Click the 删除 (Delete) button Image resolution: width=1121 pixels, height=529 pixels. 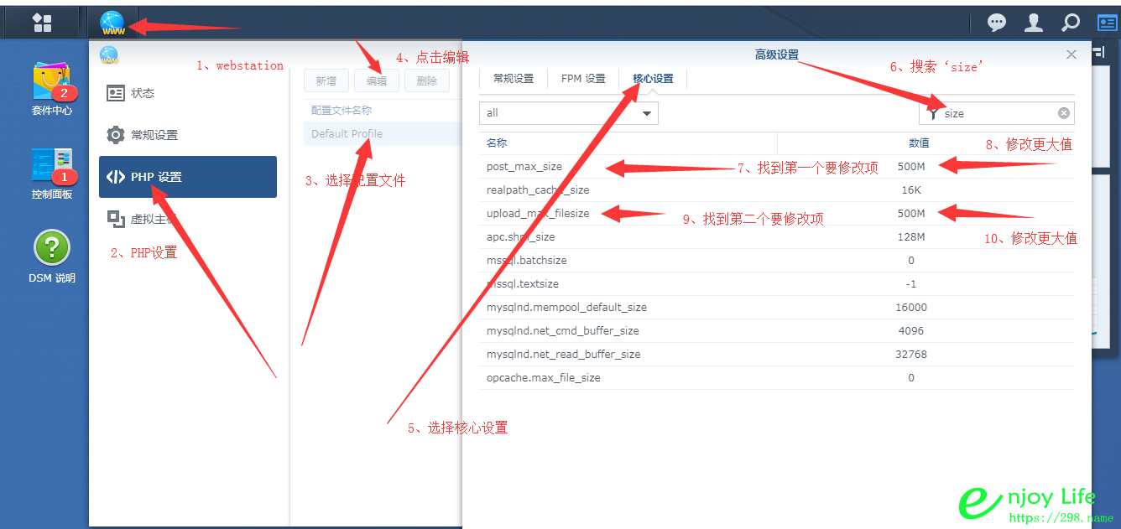click(x=426, y=80)
